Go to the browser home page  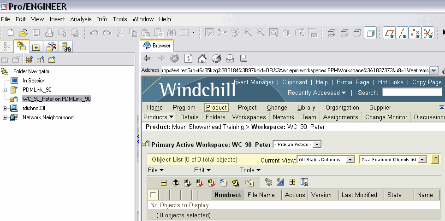click(x=202, y=58)
